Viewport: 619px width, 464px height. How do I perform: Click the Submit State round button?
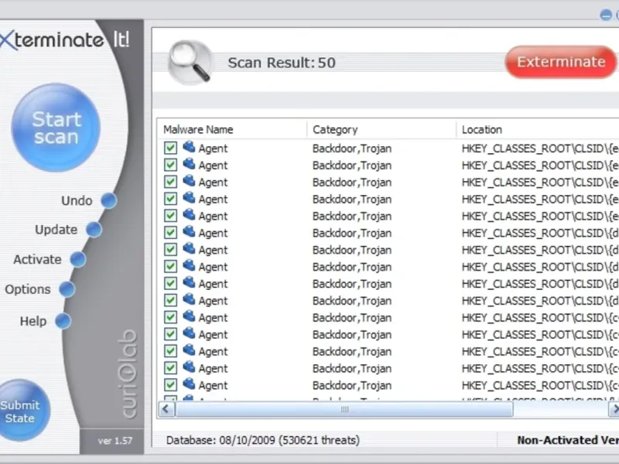[x=21, y=411]
